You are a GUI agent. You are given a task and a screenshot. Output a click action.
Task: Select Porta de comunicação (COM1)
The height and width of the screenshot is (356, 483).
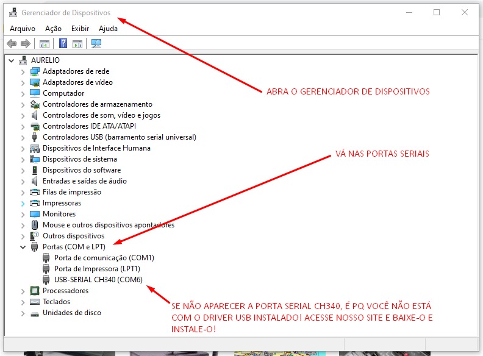104,258
